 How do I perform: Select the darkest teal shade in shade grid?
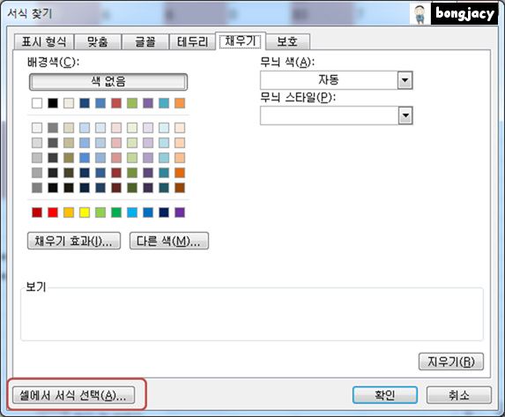[164, 188]
